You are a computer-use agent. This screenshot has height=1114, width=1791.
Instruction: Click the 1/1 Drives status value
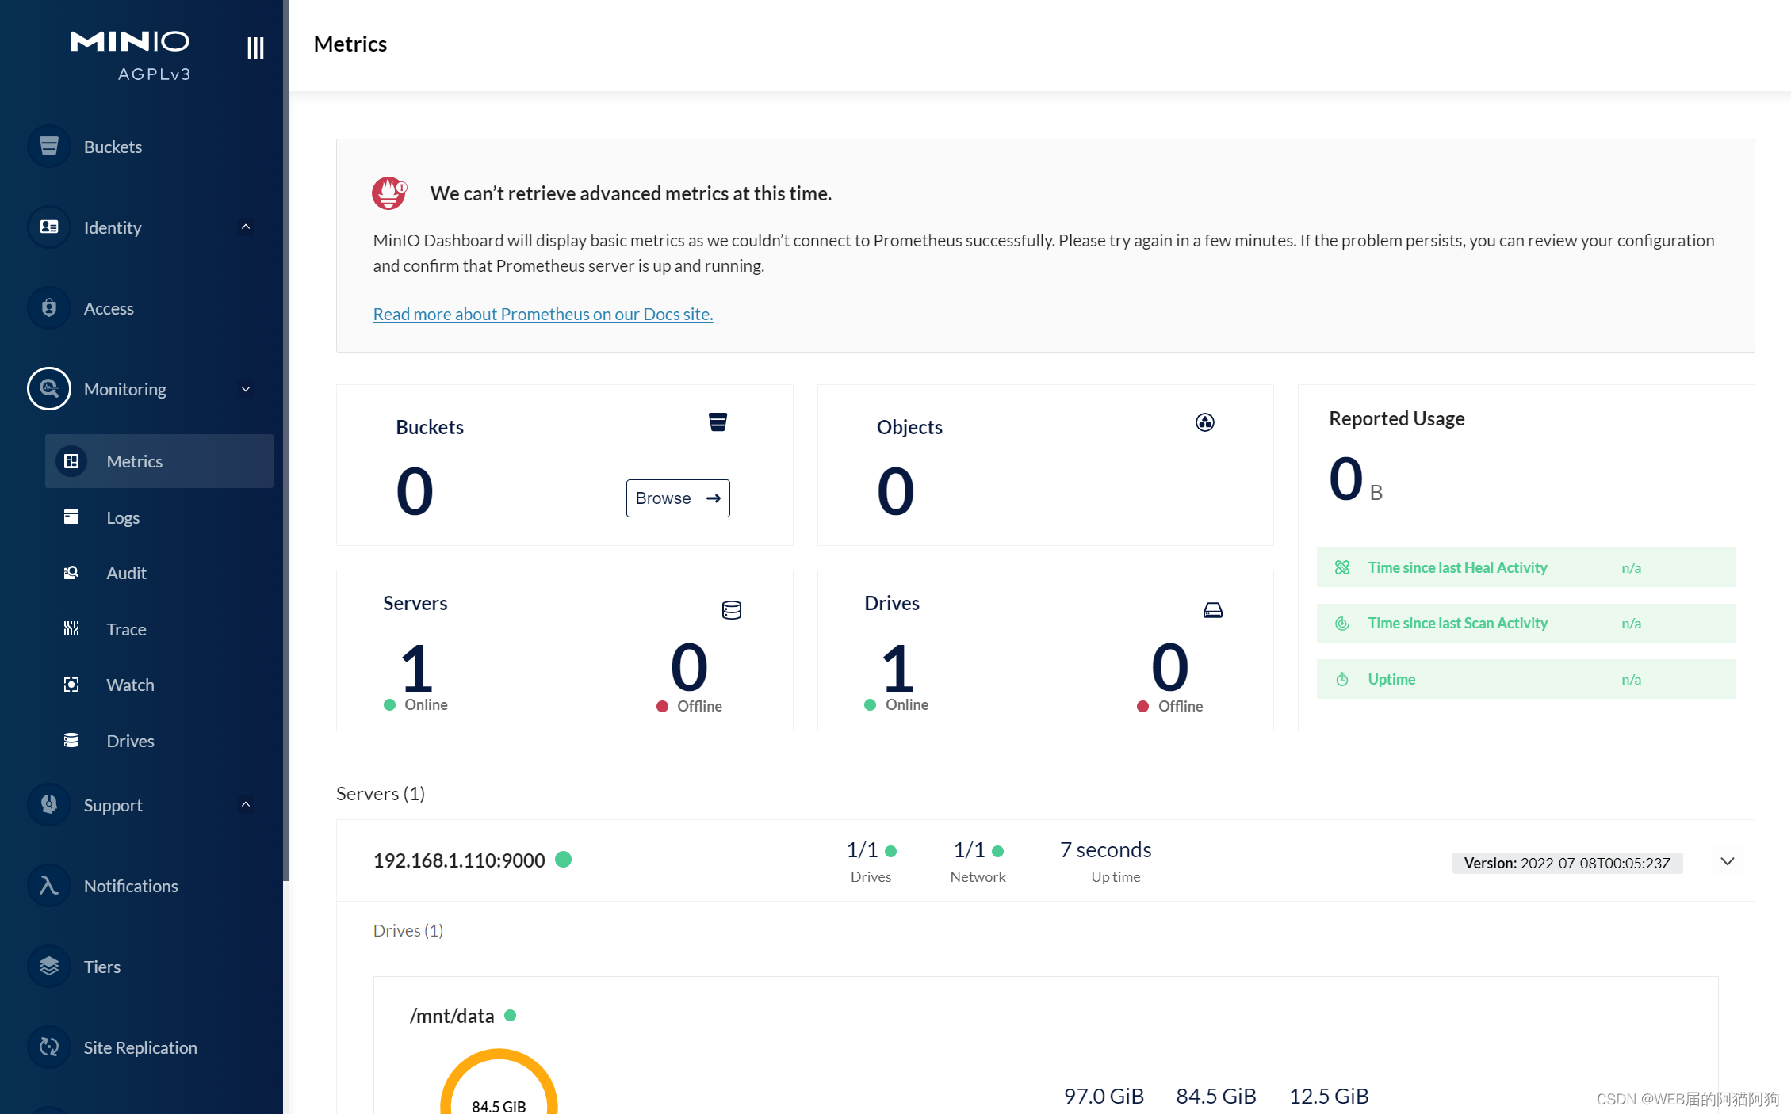pyautogui.click(x=862, y=849)
